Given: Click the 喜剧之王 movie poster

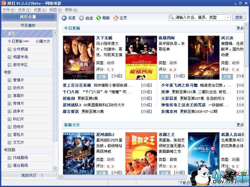Looking at the screenshot, I should [x=141, y=153].
